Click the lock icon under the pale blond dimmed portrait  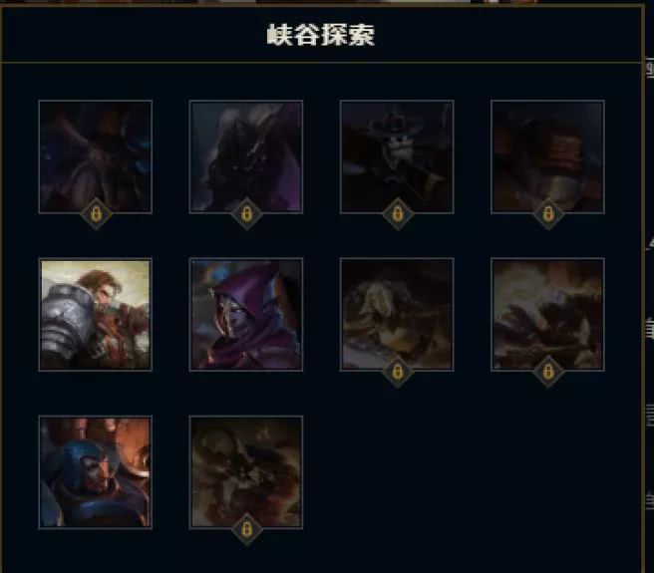coord(398,372)
